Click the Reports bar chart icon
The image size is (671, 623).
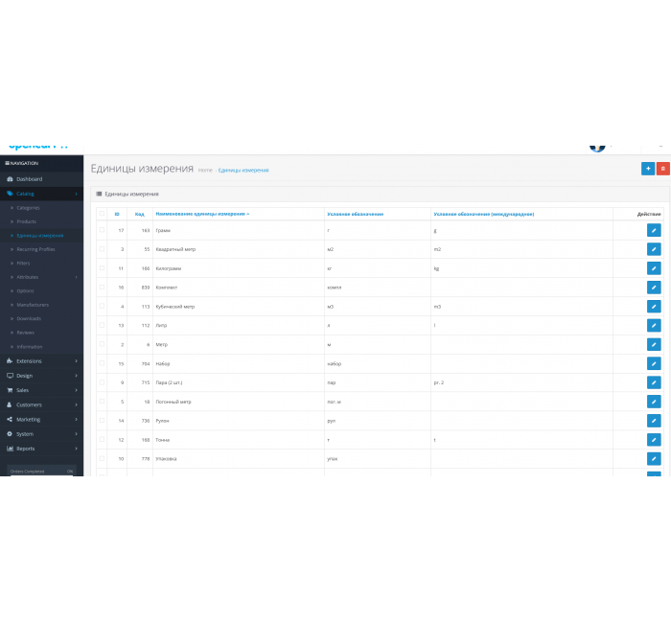[x=10, y=449]
